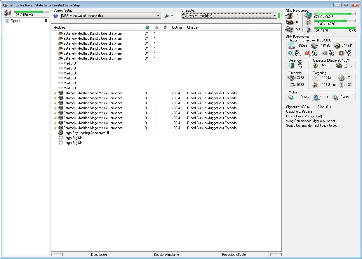
Task: Sort by the CPU column header icon
Action: 147,27
